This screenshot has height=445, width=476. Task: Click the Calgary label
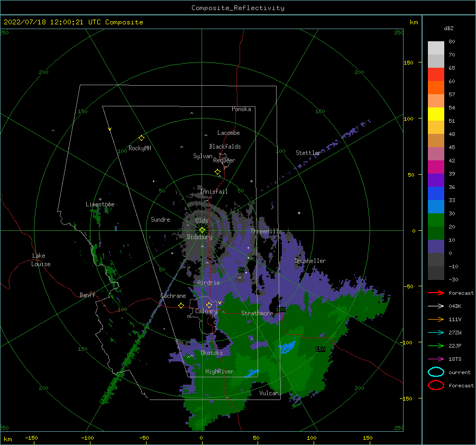click(x=206, y=311)
